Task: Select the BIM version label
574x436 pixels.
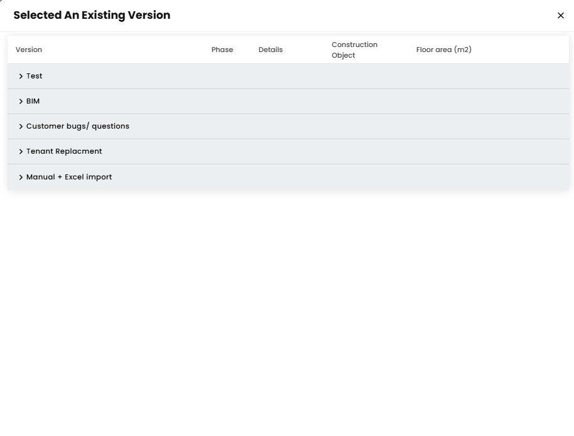Action: click(33, 101)
